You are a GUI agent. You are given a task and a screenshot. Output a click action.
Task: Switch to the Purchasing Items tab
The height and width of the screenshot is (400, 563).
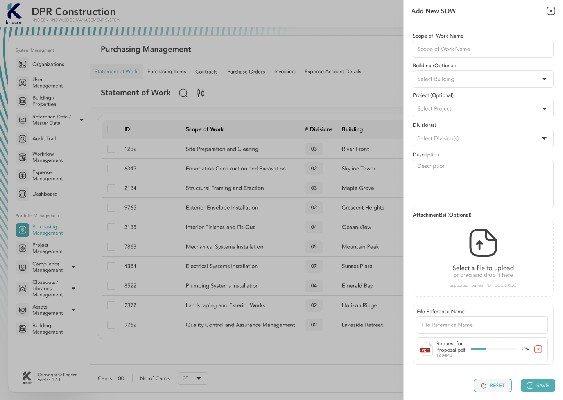[x=167, y=72]
